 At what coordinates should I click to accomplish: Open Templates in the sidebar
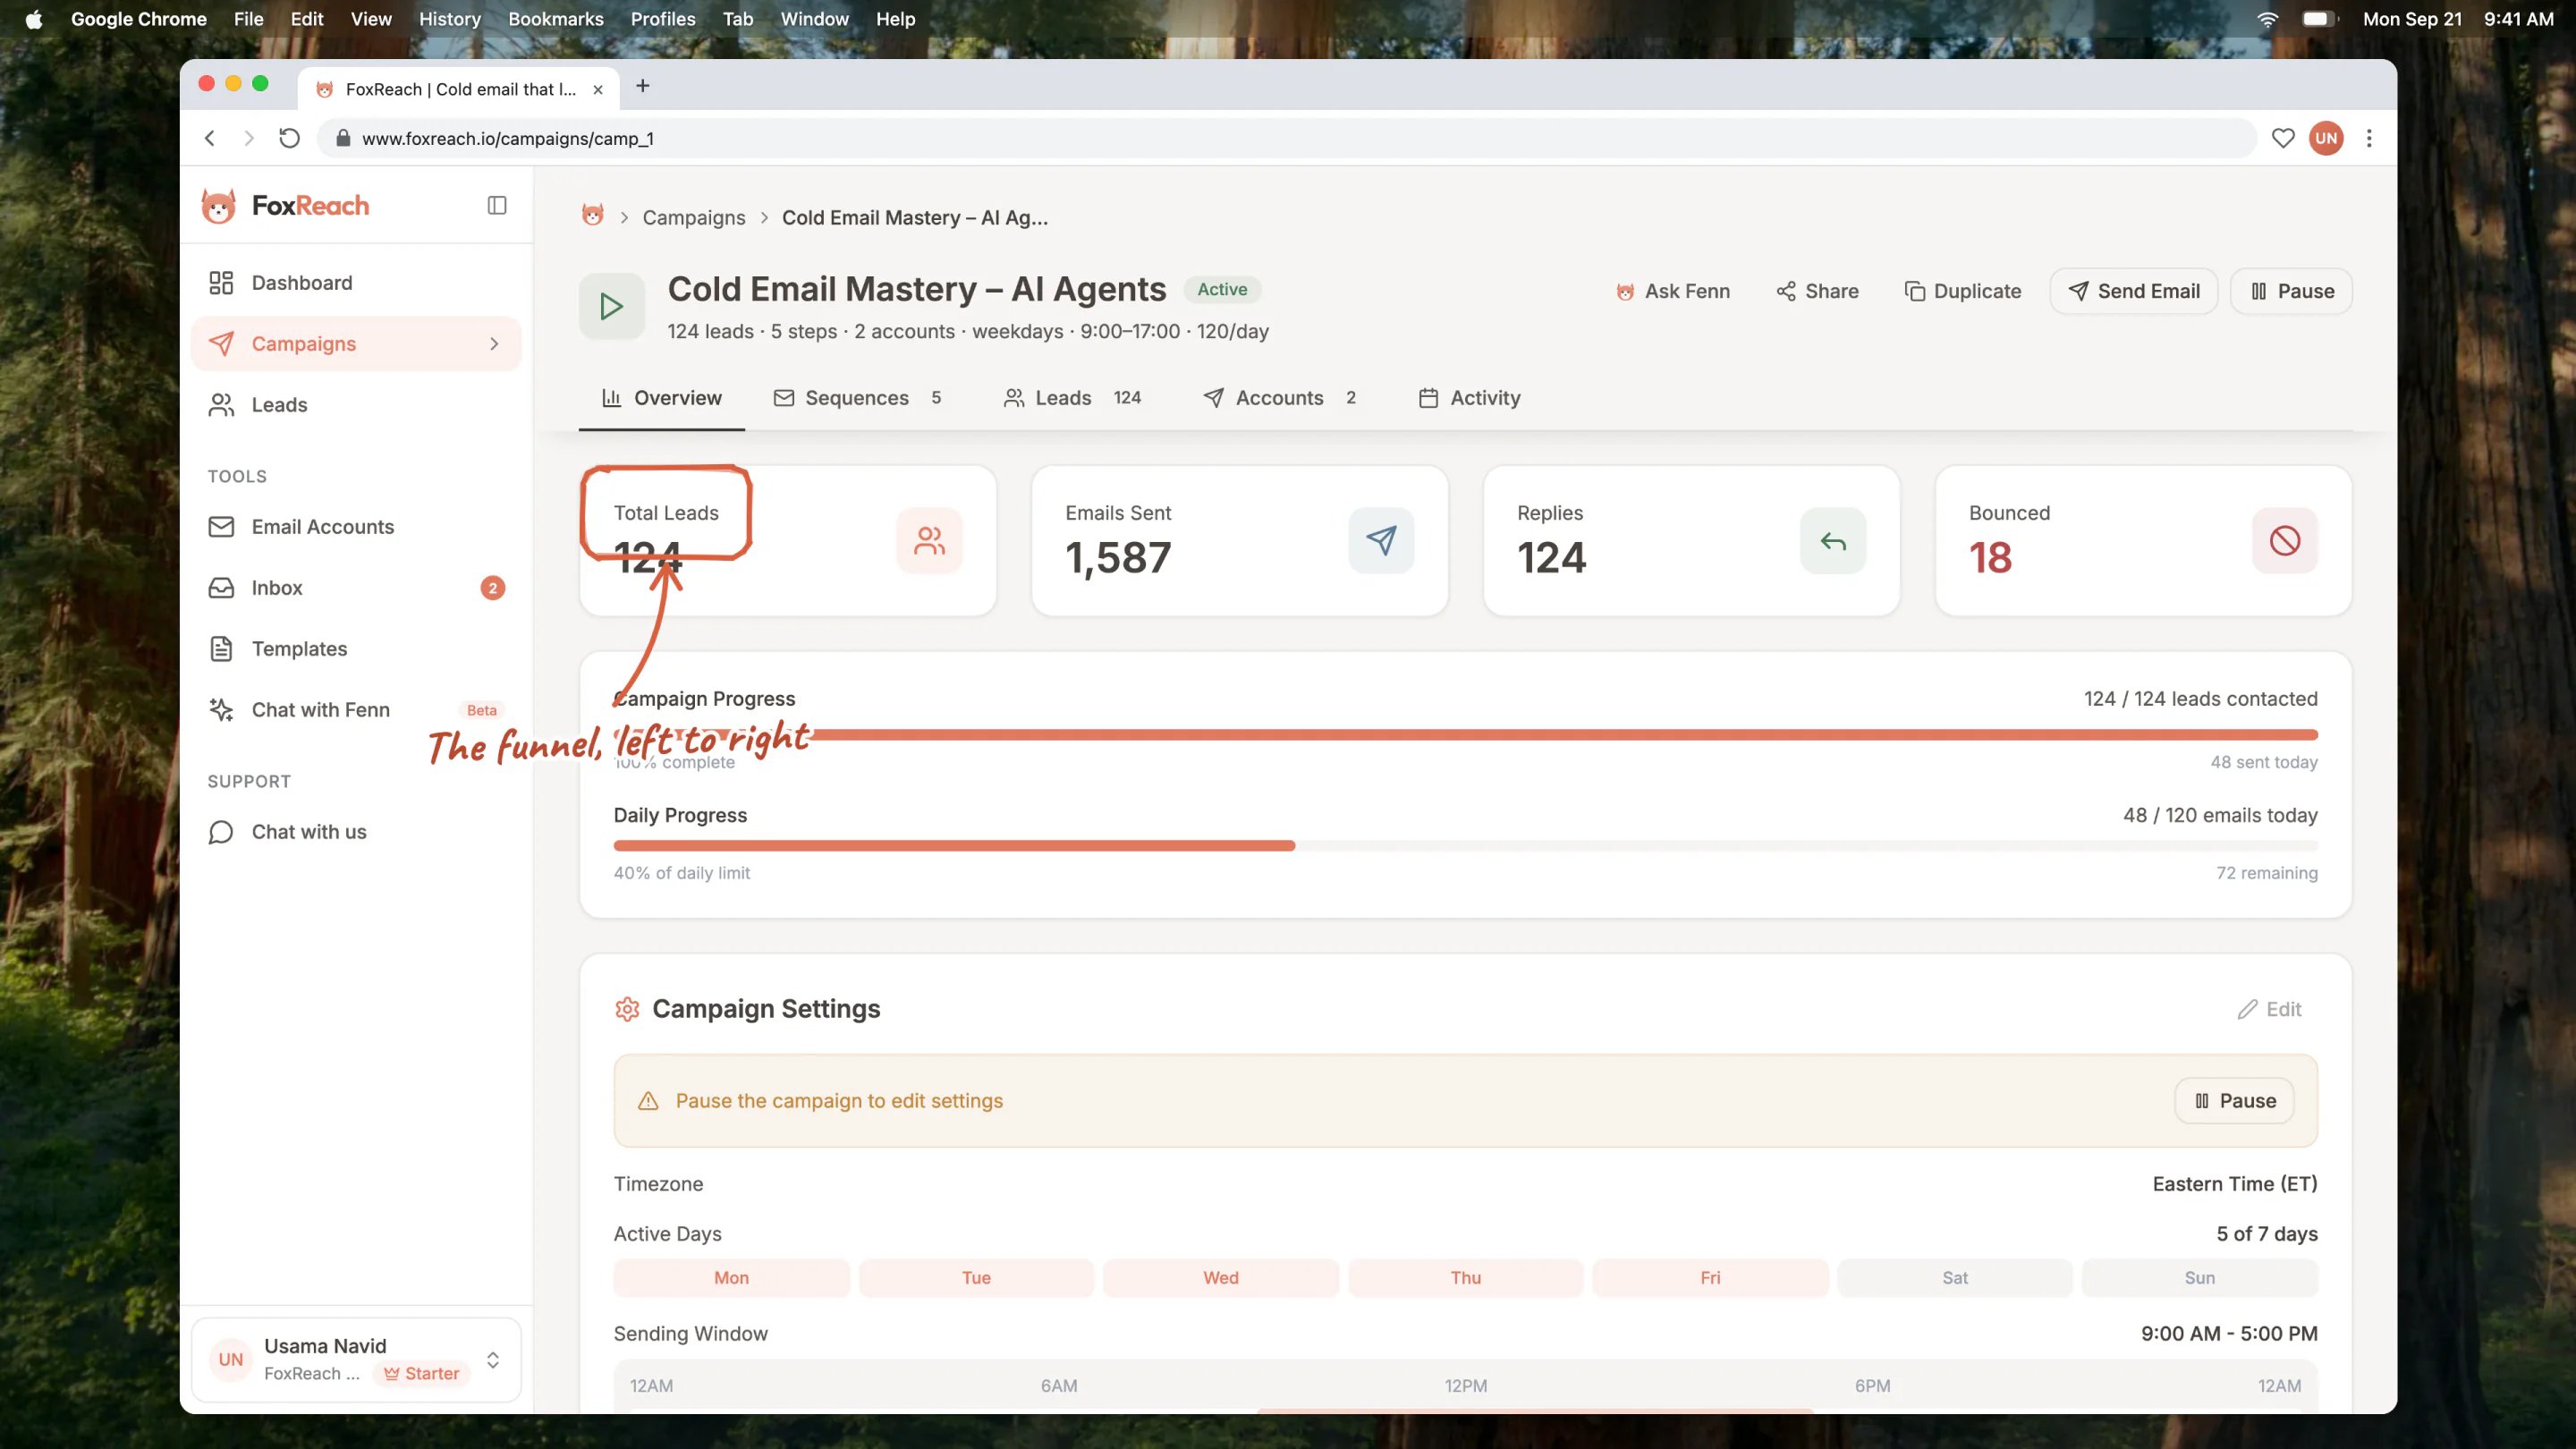356,649
